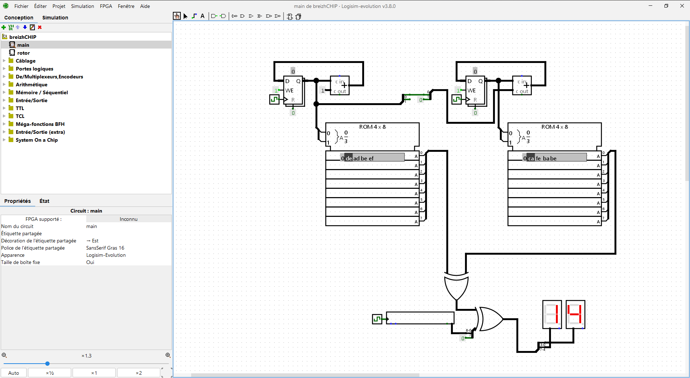
Task: Click the Inconnu FPGA supporté button
Action: [x=129, y=219]
